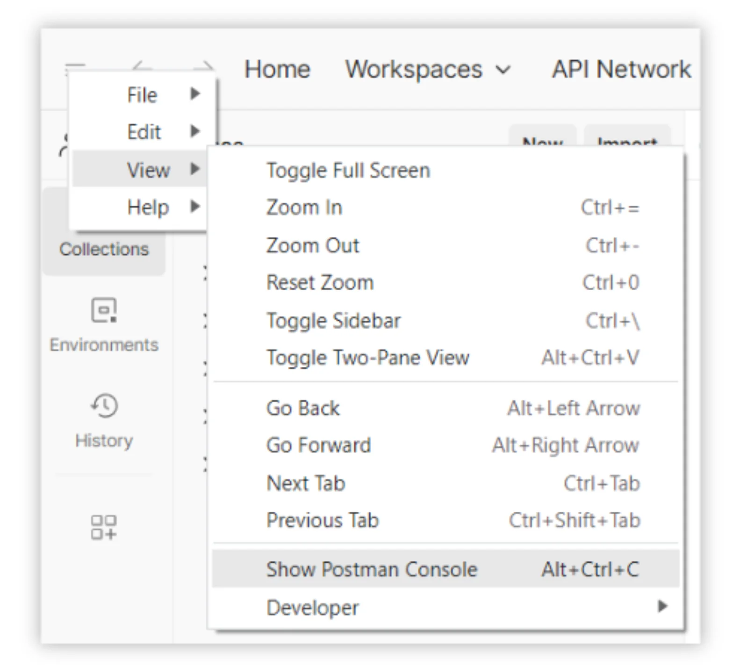The width and height of the screenshot is (748, 672).
Task: Select Toggle Full Screen
Action: [348, 171]
